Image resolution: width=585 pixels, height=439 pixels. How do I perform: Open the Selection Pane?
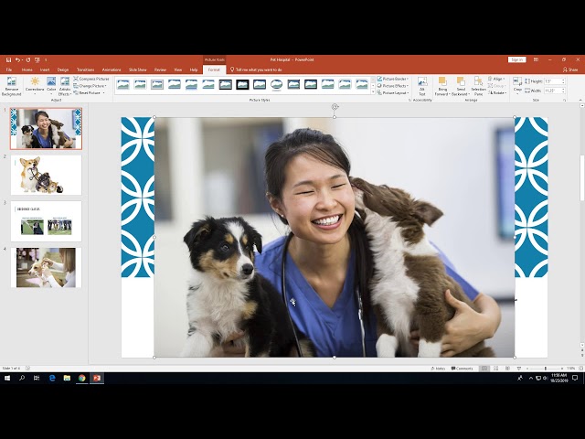[x=478, y=87]
